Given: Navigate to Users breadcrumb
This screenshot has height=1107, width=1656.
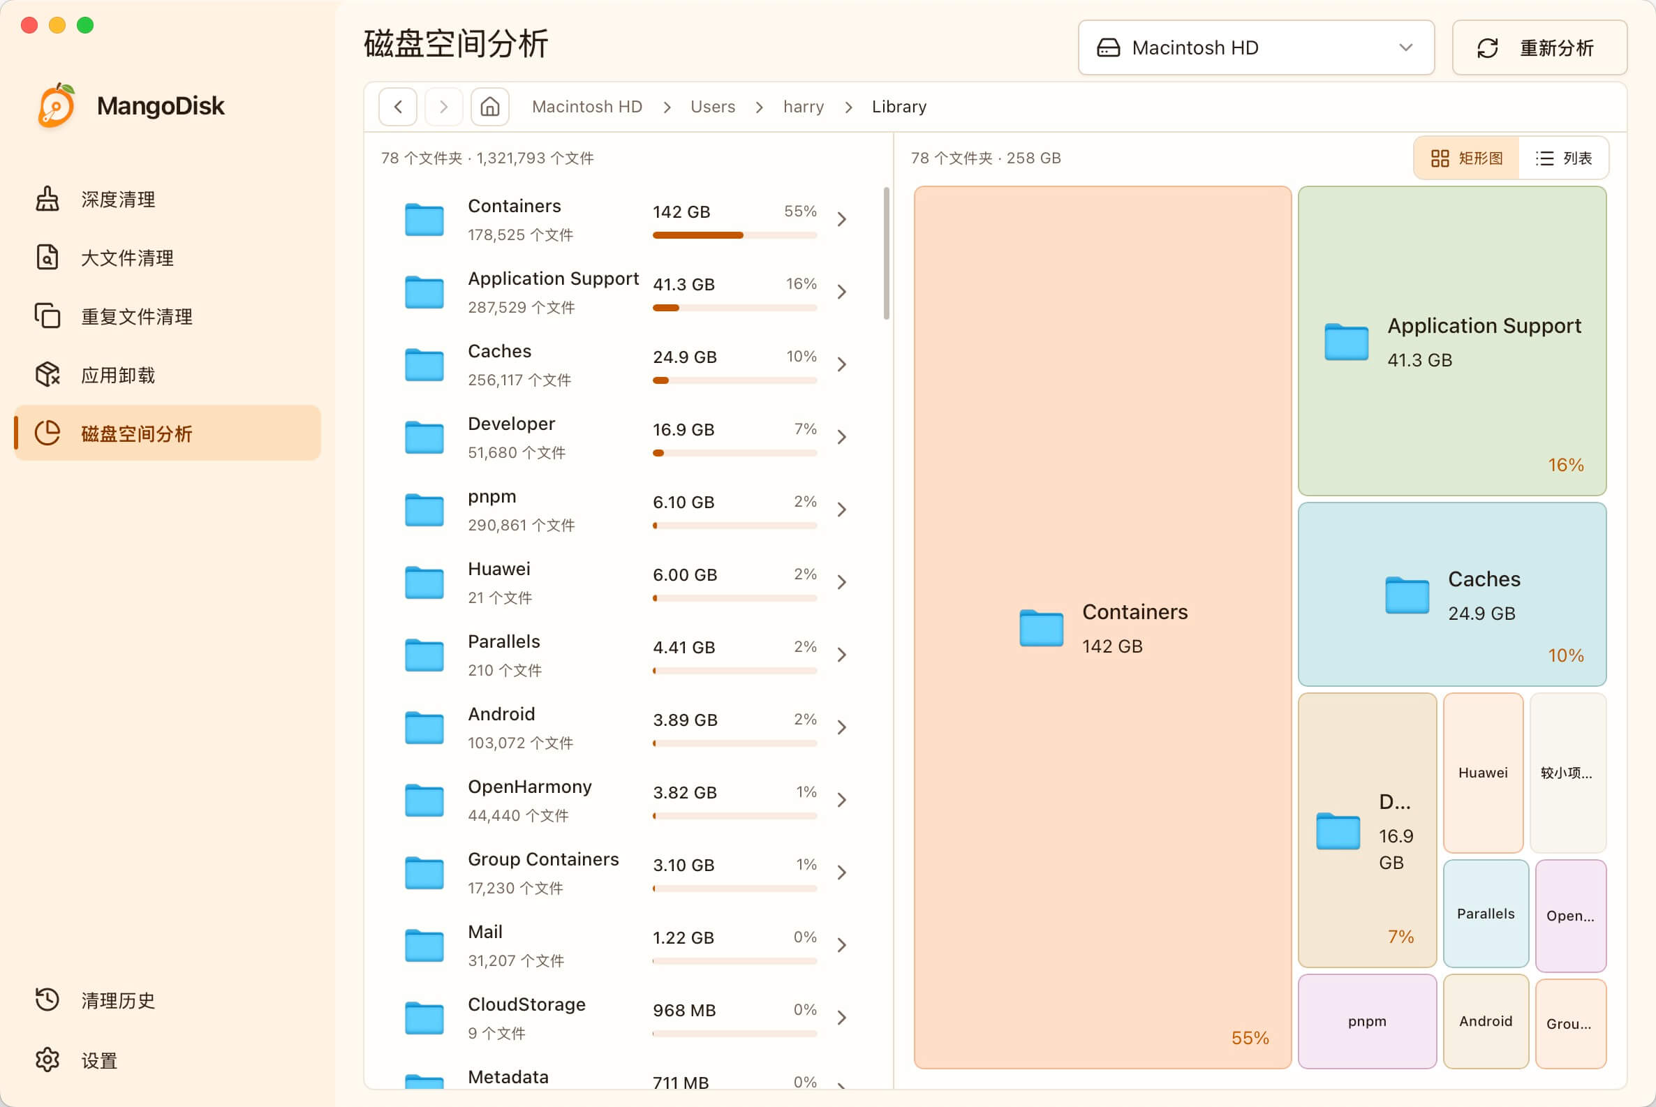Looking at the screenshot, I should point(713,107).
